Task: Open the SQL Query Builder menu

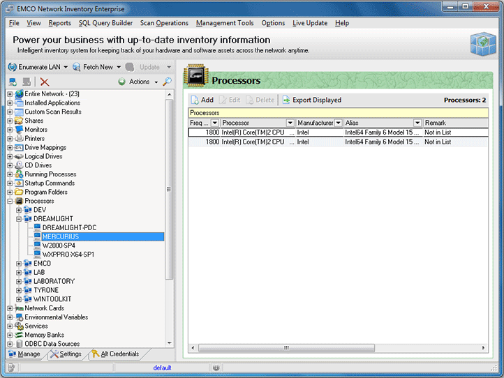Action: [105, 23]
